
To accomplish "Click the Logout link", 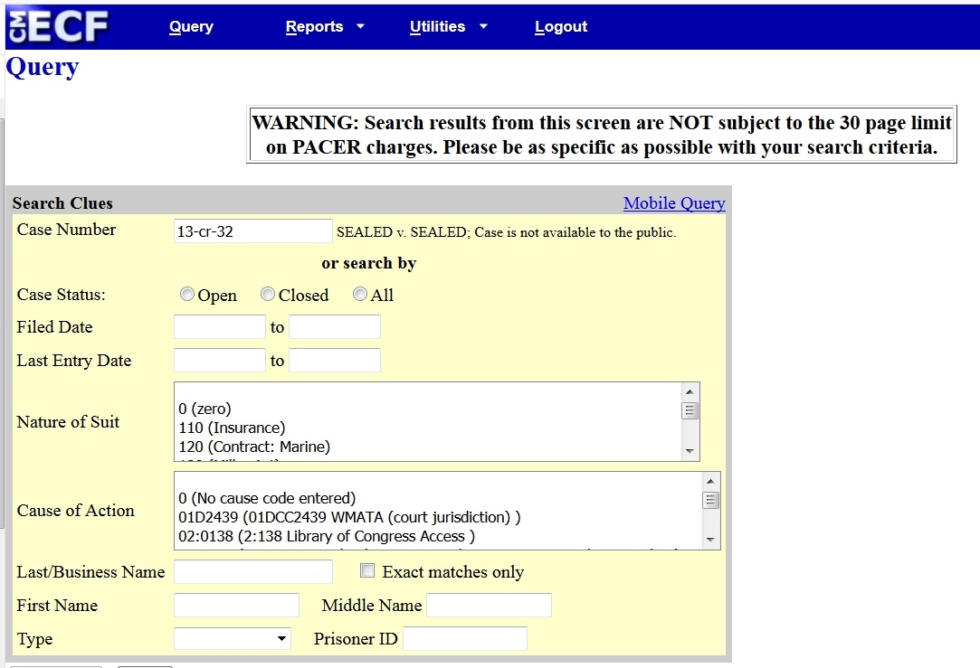I will click(561, 26).
